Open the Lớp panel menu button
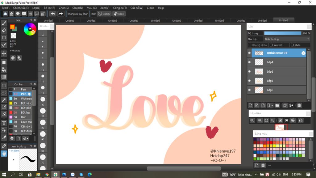Viewport: 316px width, 178px height. 309,27
